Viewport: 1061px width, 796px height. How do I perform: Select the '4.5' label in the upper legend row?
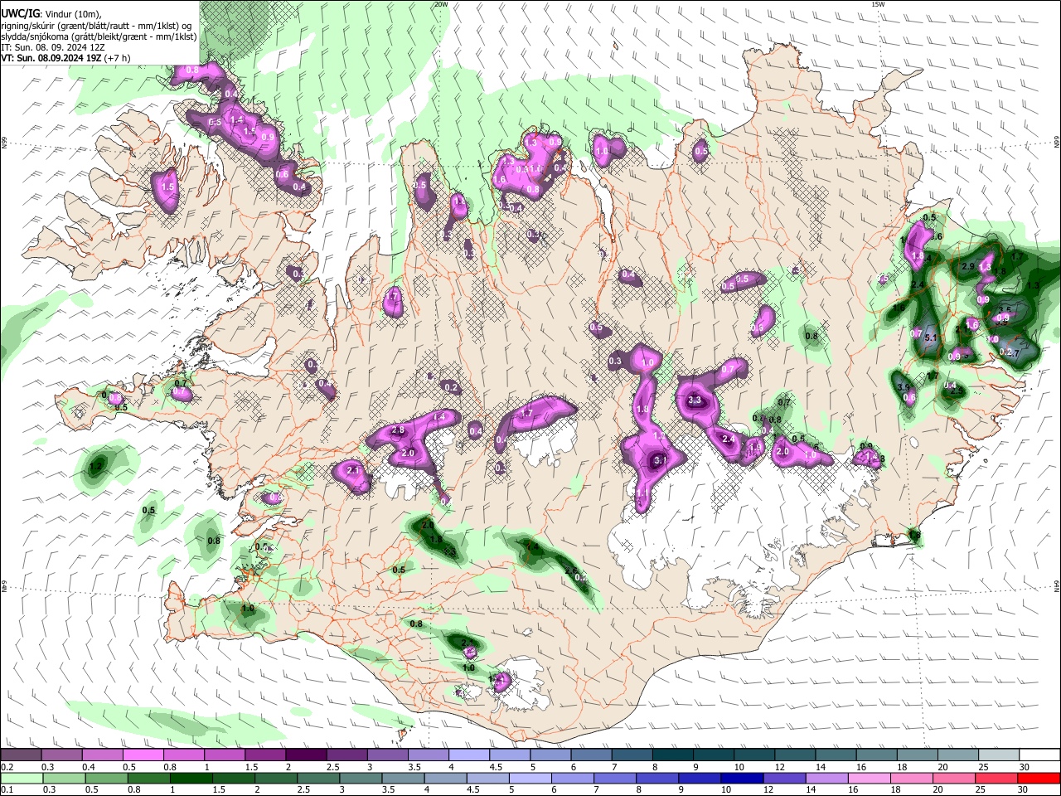(x=496, y=767)
